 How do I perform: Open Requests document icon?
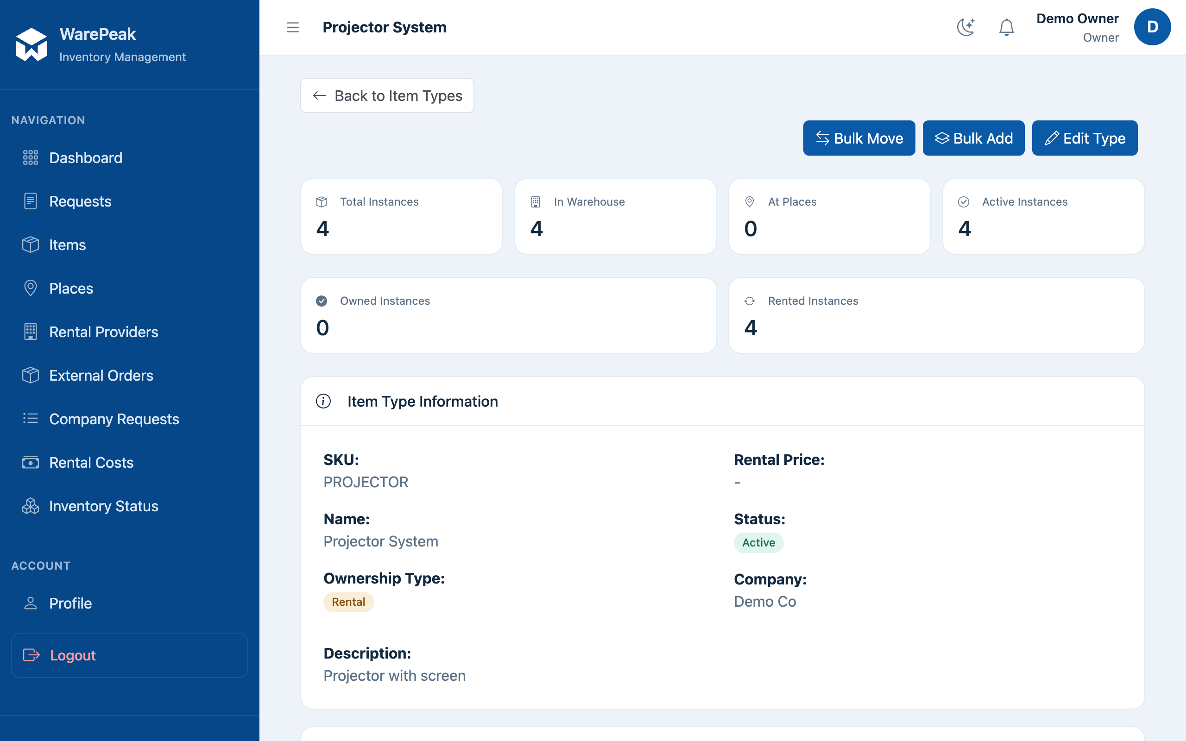click(31, 201)
